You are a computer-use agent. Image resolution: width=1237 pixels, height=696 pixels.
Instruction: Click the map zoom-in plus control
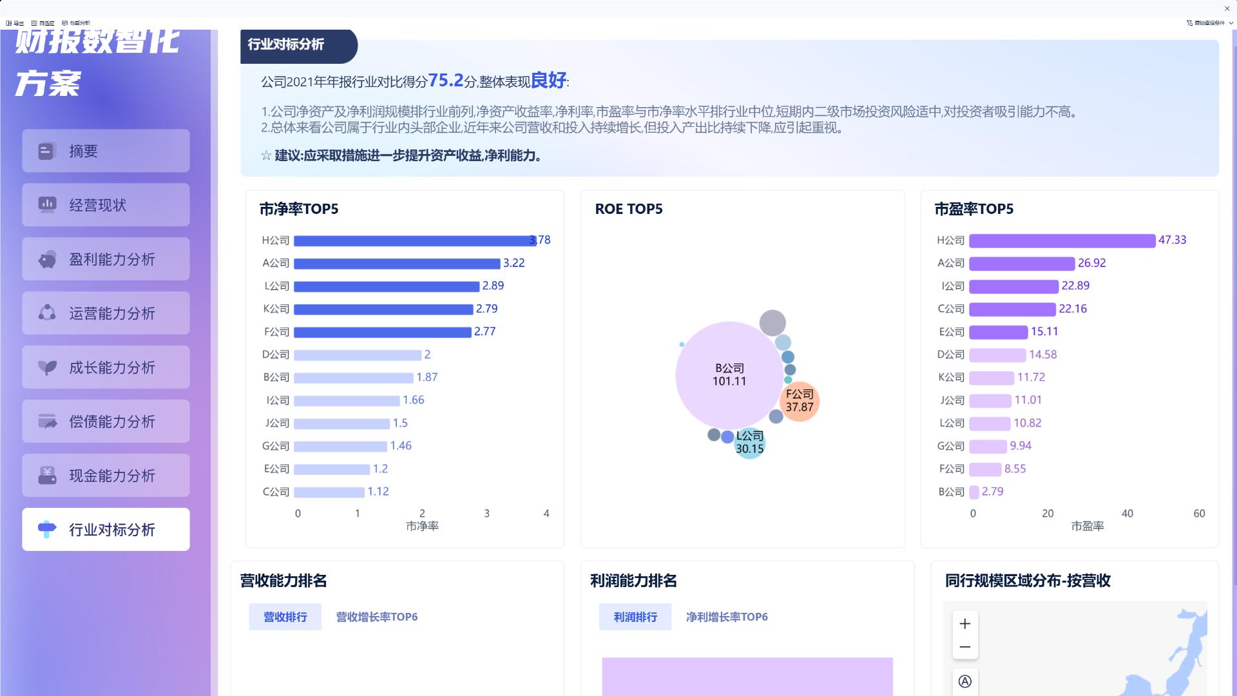(964, 623)
